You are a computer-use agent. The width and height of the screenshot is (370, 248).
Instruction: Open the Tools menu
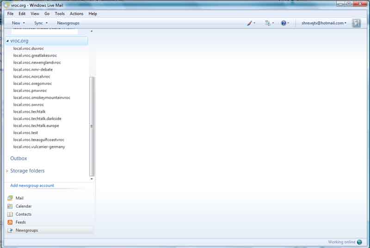60,14
